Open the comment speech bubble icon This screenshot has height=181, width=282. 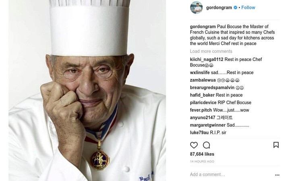click(x=206, y=145)
